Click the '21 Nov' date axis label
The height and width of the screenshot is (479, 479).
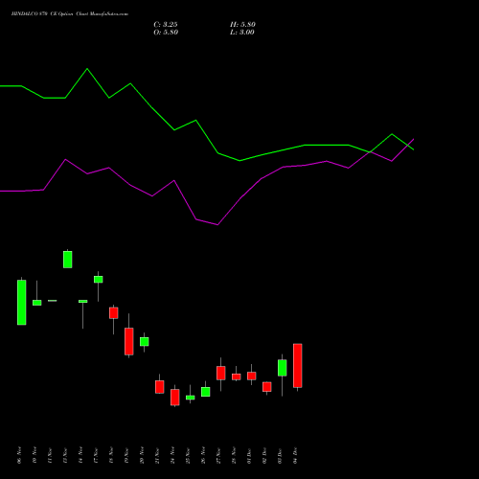coord(157,455)
